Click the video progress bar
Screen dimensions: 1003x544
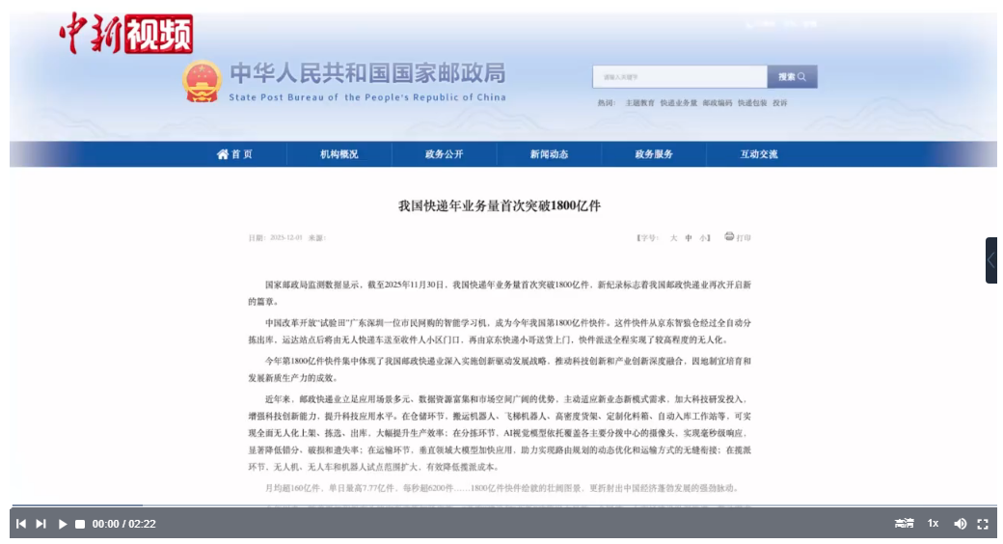tap(502, 505)
